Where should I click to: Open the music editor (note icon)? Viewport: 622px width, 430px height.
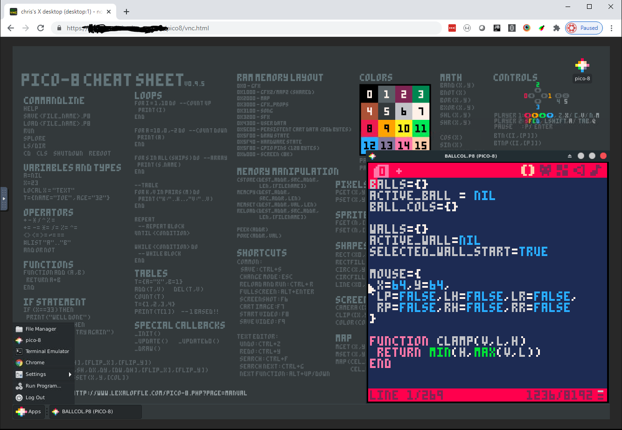click(596, 170)
